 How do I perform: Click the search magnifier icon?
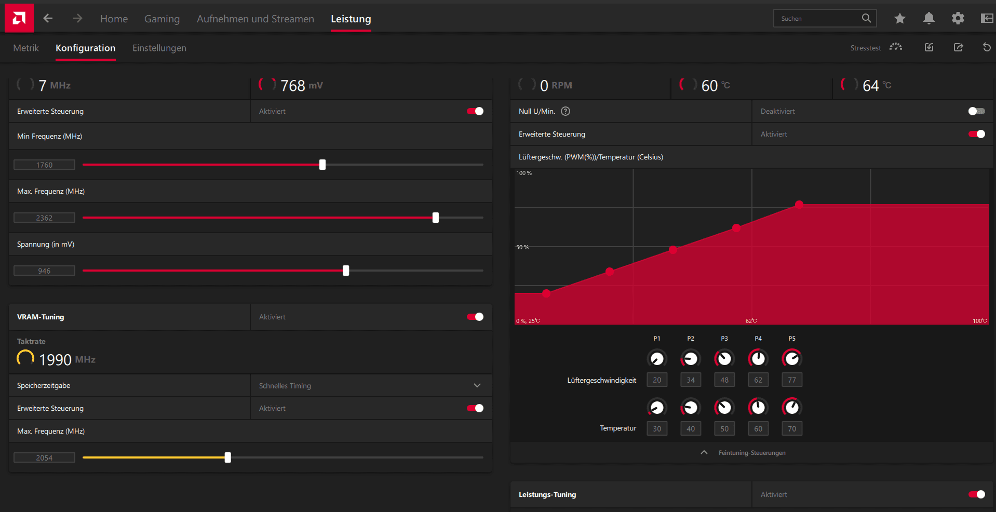pos(866,18)
